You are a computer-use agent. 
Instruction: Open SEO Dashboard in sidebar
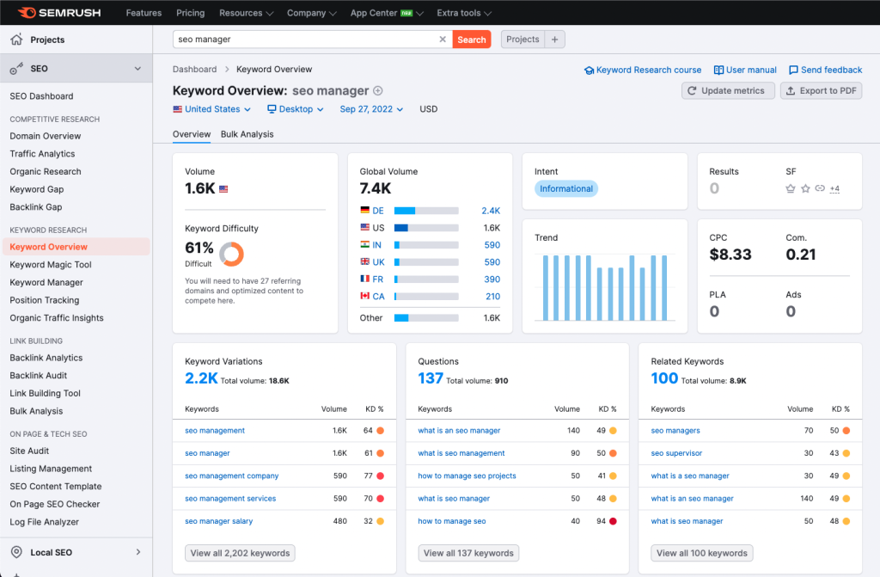41,96
